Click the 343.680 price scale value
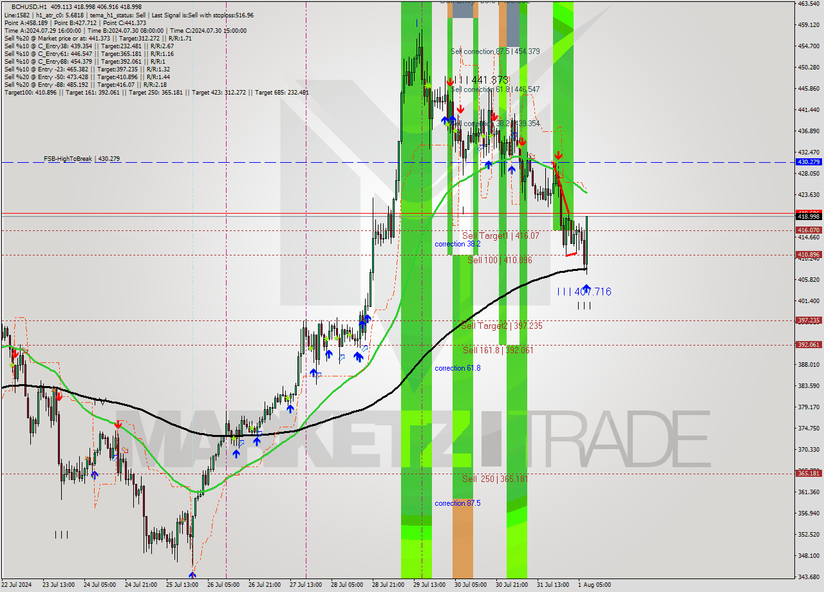This screenshot has width=824, height=592. coord(807,577)
